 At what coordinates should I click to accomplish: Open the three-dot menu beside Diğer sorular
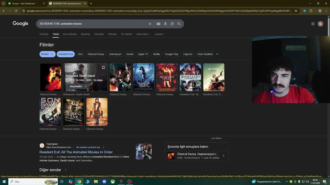[x=65, y=170]
